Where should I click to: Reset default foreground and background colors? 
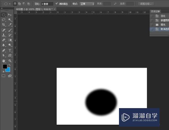(3, 71)
